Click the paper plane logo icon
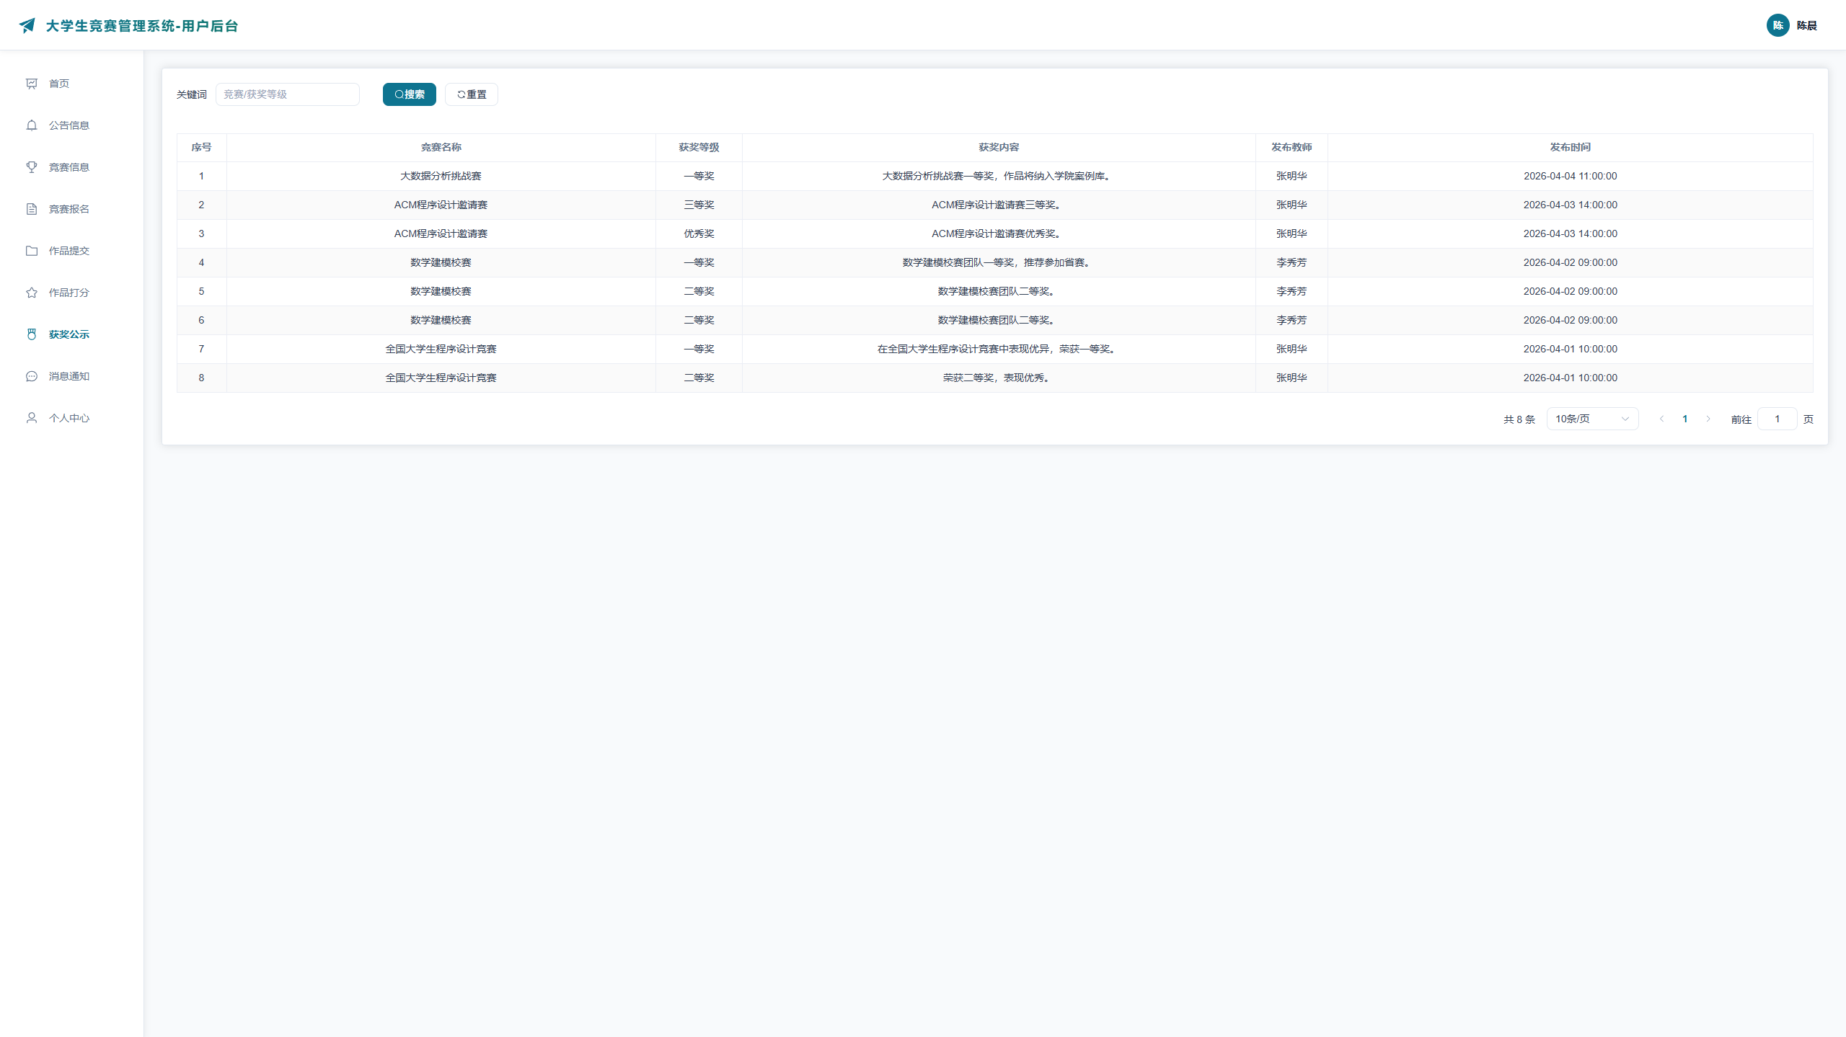The height and width of the screenshot is (1037, 1846). (27, 26)
